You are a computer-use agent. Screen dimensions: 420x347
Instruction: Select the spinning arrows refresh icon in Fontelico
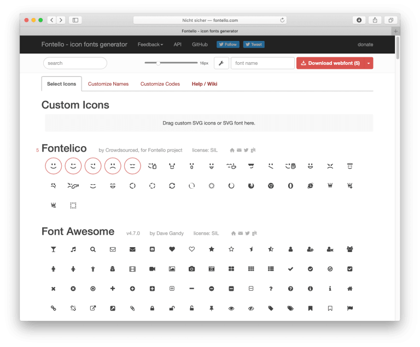tap(172, 186)
